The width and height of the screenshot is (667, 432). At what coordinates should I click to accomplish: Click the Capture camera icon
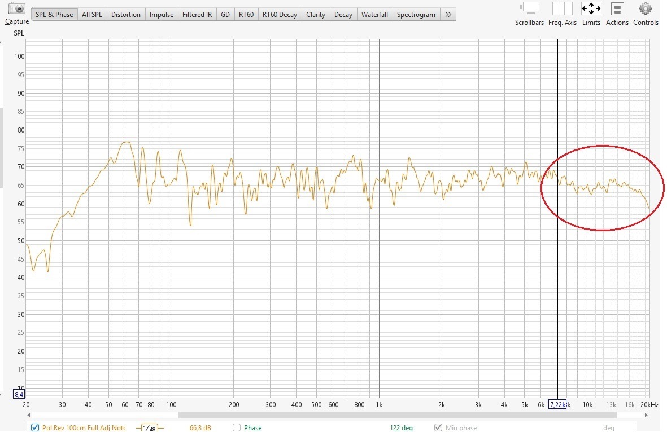tap(17, 8)
